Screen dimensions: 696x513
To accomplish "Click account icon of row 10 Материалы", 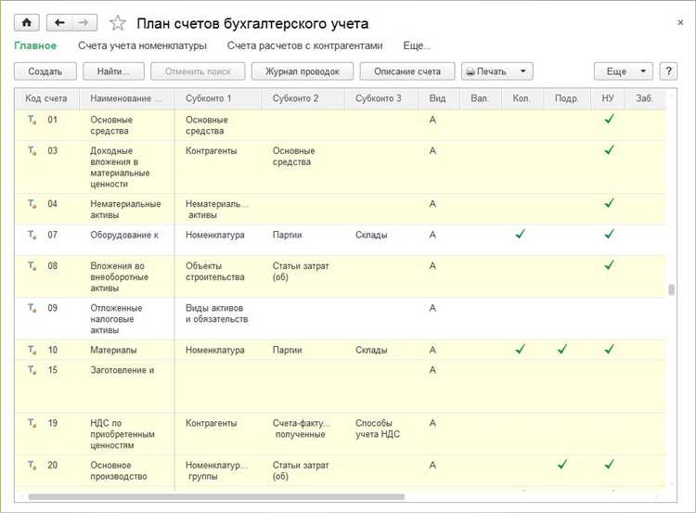I will 32,350.
